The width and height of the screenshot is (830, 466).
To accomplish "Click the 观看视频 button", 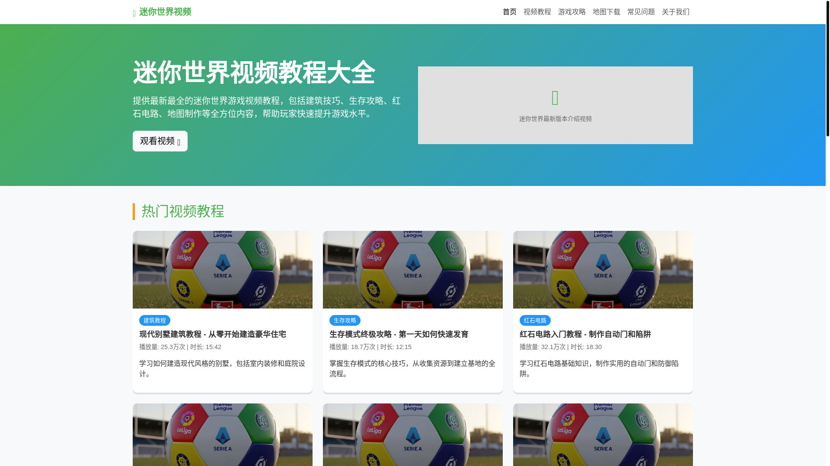I will click(160, 141).
